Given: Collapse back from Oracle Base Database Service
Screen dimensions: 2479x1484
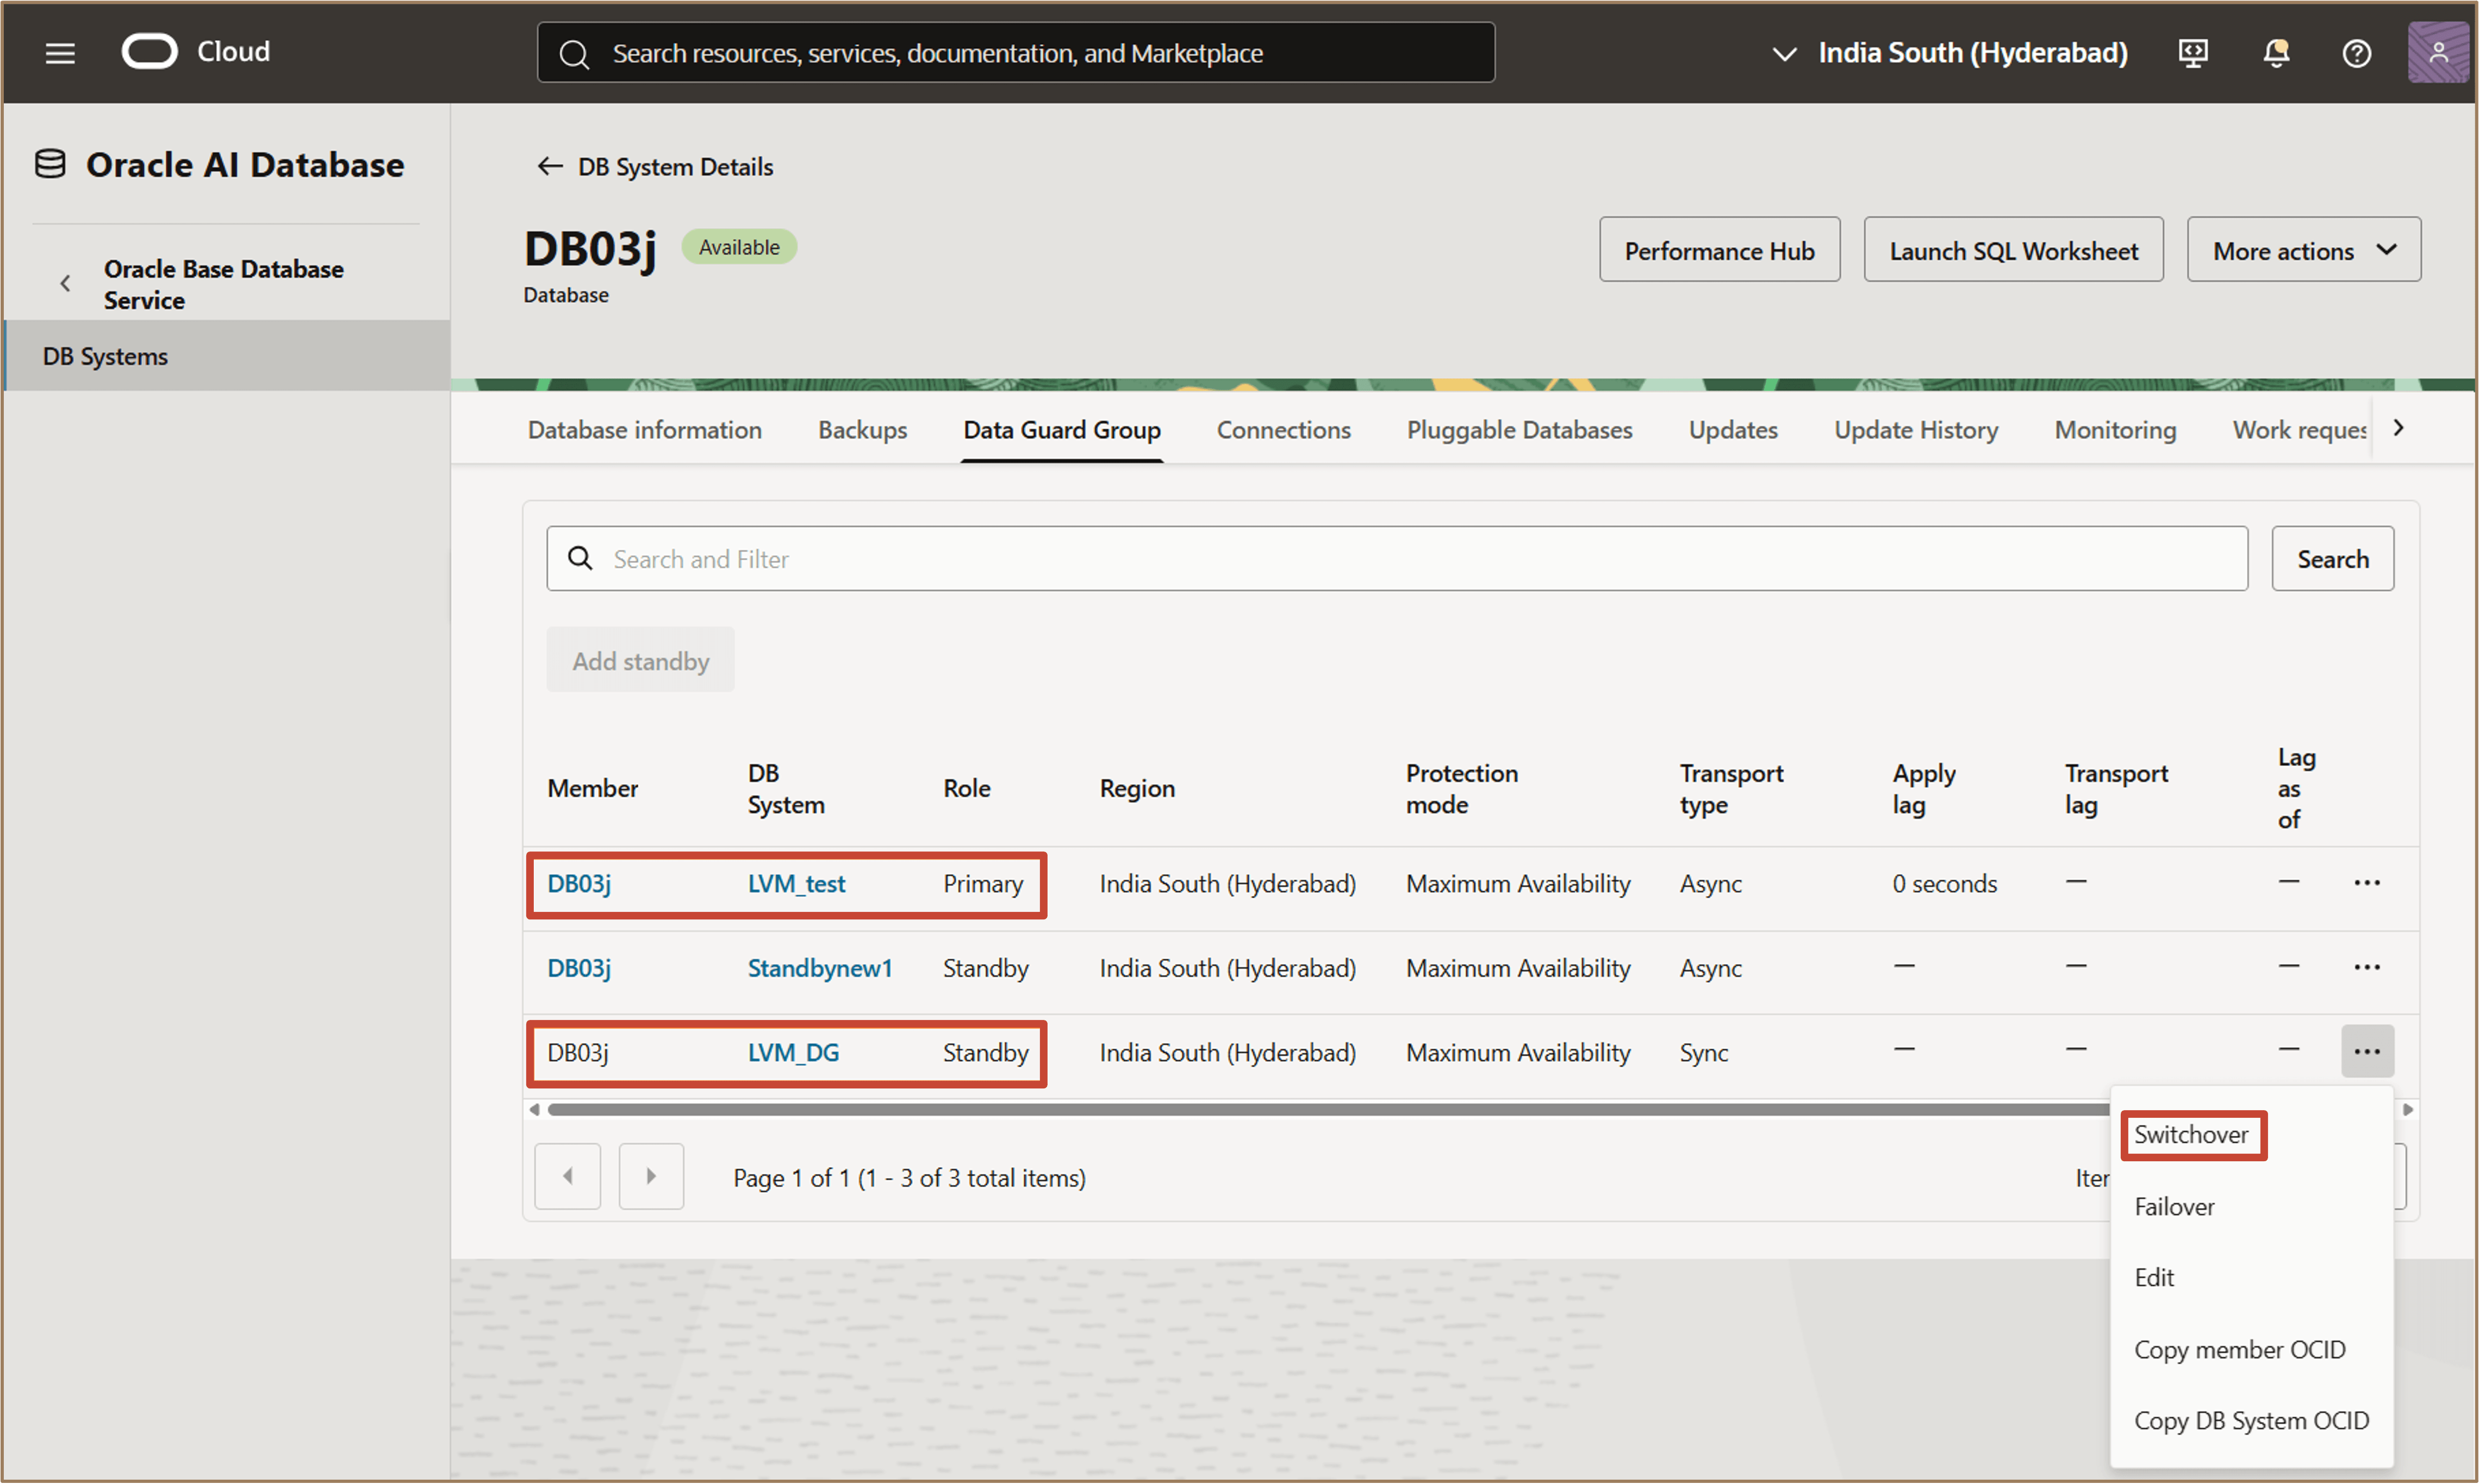Looking at the screenshot, I should [x=66, y=284].
